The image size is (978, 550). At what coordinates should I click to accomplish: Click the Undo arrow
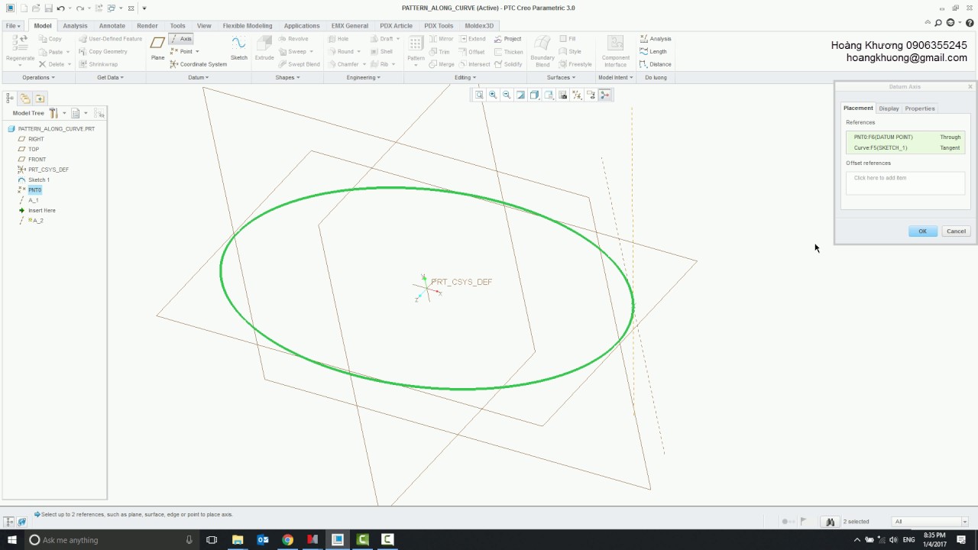coord(60,8)
